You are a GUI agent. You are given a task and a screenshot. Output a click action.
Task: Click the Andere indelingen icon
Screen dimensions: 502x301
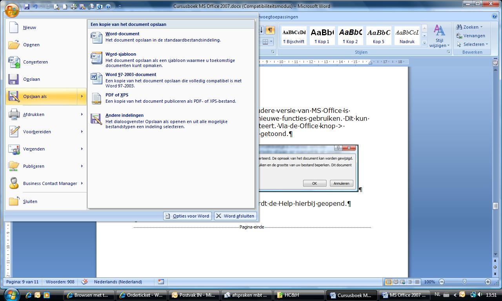pyautogui.click(x=96, y=119)
